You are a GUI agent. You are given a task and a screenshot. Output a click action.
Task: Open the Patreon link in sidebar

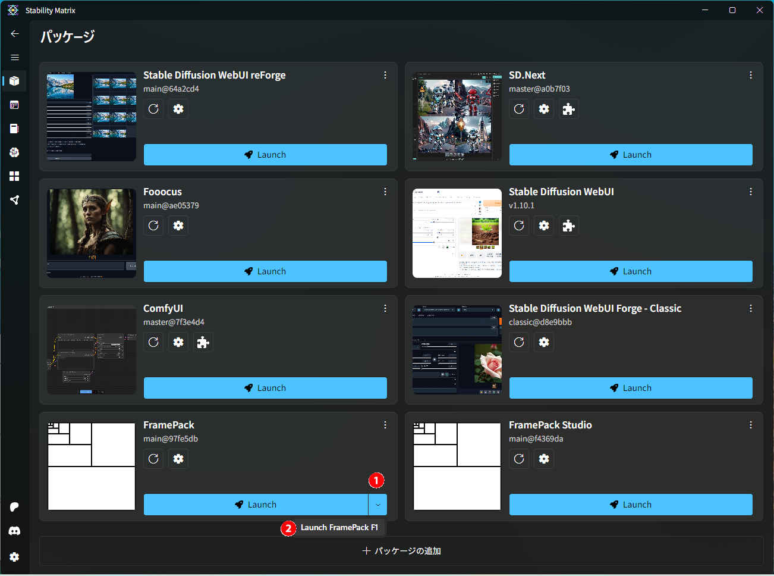(14, 507)
